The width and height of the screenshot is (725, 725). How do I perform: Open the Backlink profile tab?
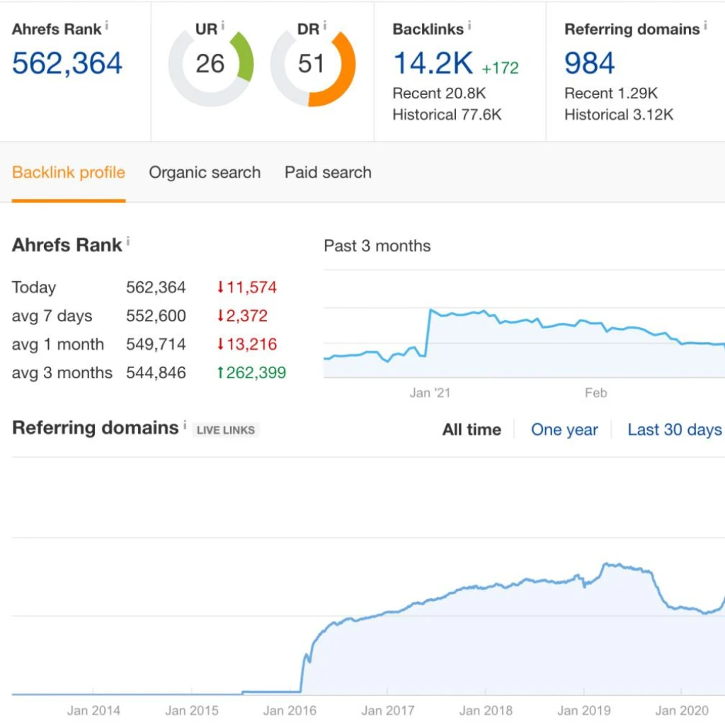click(x=69, y=173)
